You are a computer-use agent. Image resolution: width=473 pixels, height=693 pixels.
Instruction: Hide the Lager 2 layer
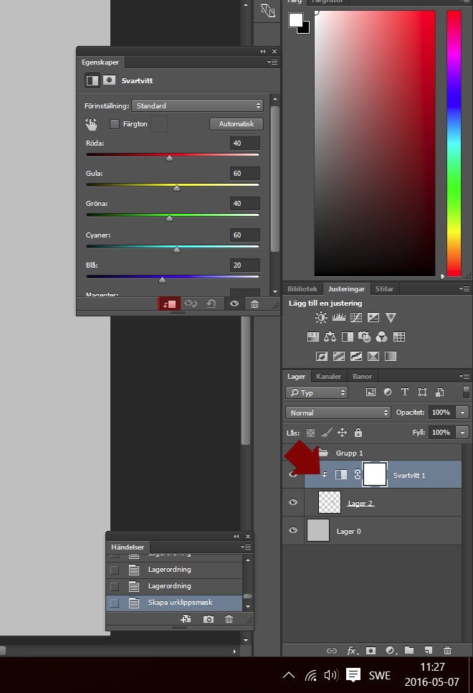pos(293,502)
